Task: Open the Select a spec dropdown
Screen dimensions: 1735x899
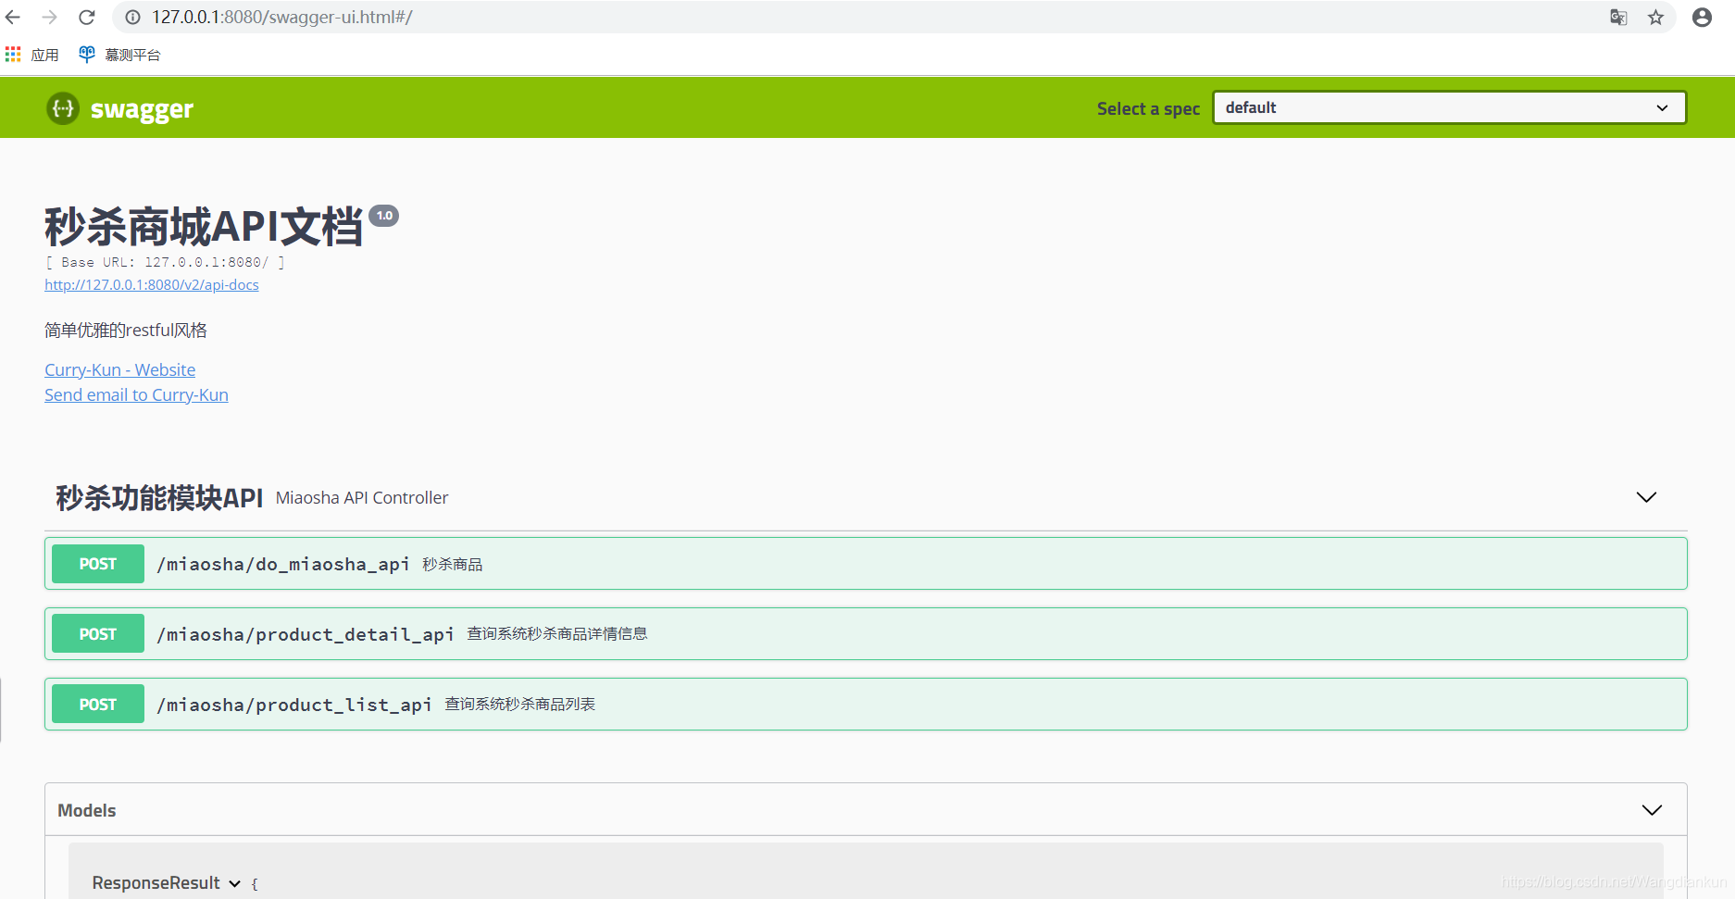Action: click(1449, 107)
